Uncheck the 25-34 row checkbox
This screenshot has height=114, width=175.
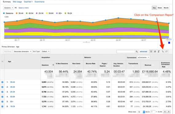2,92
